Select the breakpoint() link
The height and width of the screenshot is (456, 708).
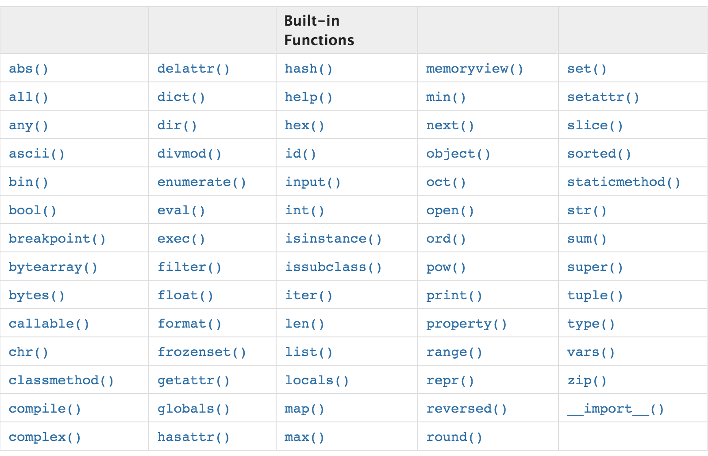(57, 239)
